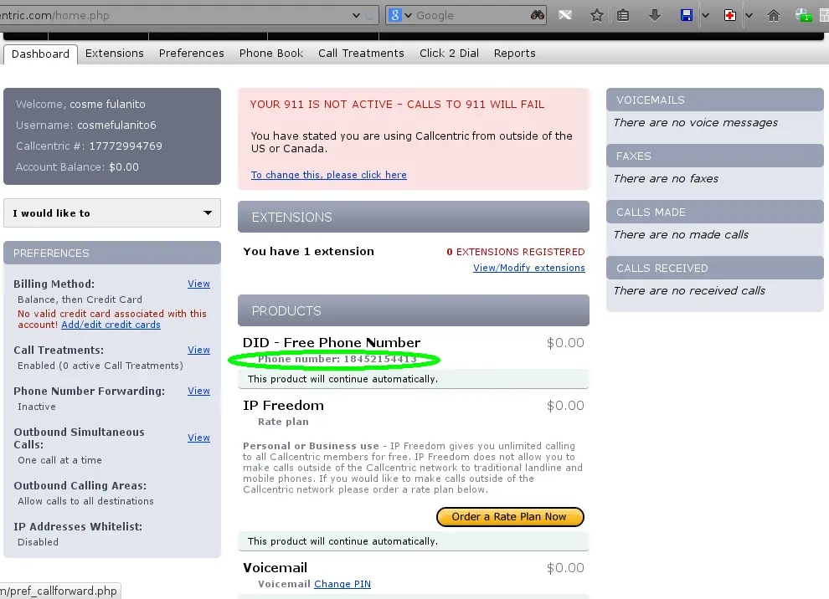829x599 pixels.
Task: Click the CALLS RECEIVED panel header
Action: click(x=715, y=268)
